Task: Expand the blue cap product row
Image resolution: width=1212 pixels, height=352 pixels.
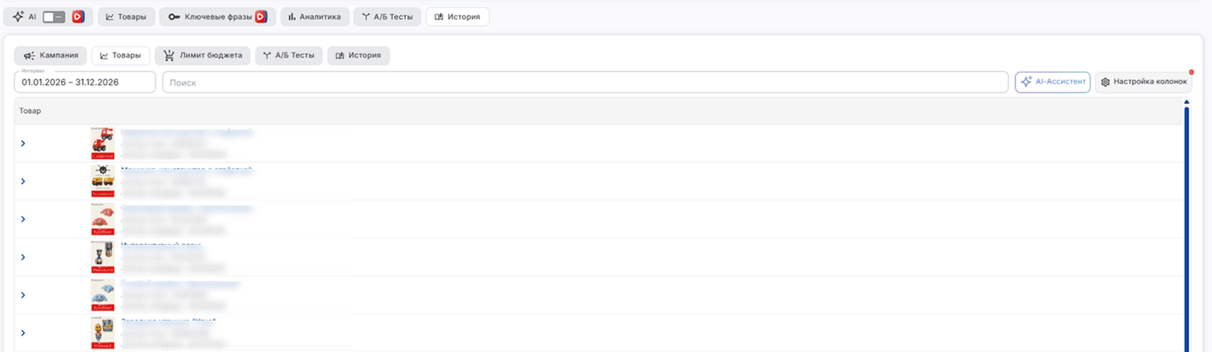Action: pyautogui.click(x=23, y=294)
